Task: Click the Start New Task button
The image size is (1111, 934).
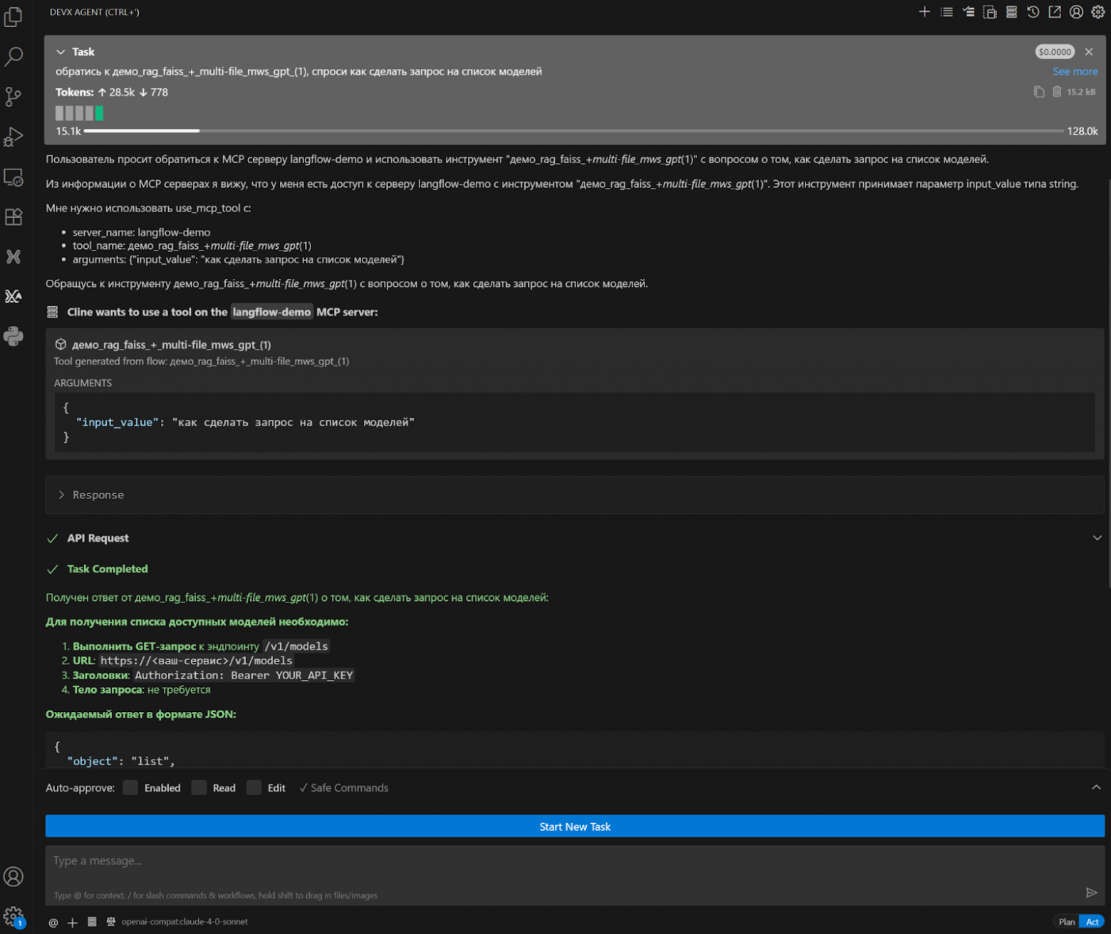Action: [x=575, y=827]
